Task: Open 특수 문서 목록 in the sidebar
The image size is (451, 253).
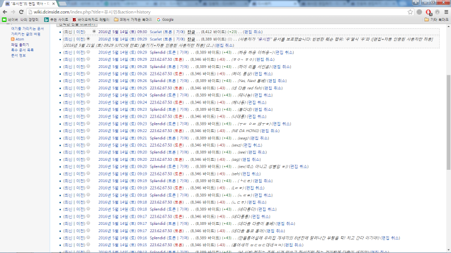Action: [x=22, y=50]
